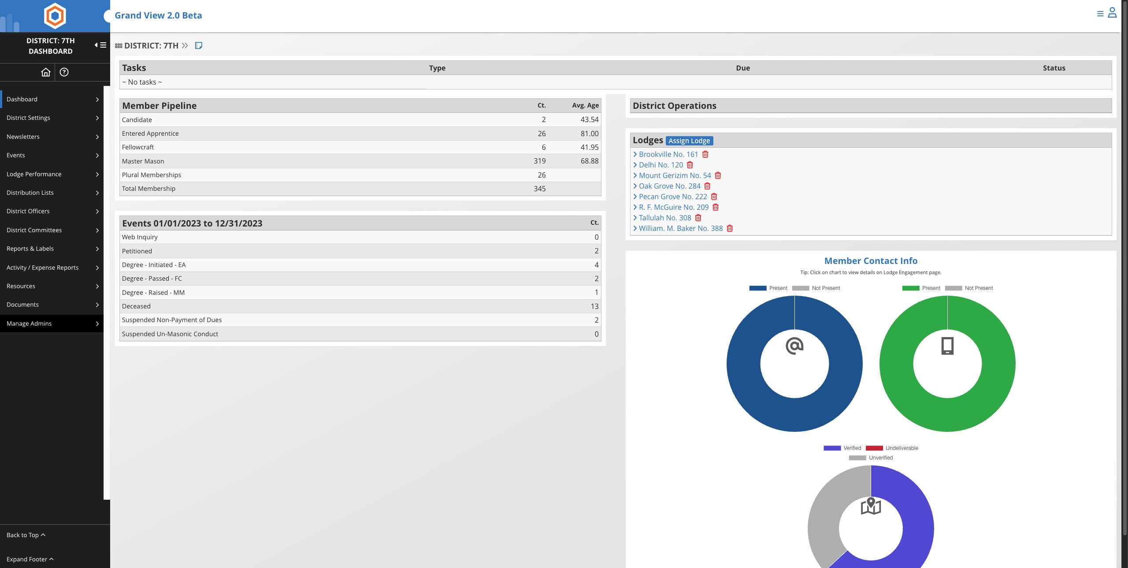Open District Settings menu
Viewport: 1128px width, 568px height.
(x=52, y=118)
